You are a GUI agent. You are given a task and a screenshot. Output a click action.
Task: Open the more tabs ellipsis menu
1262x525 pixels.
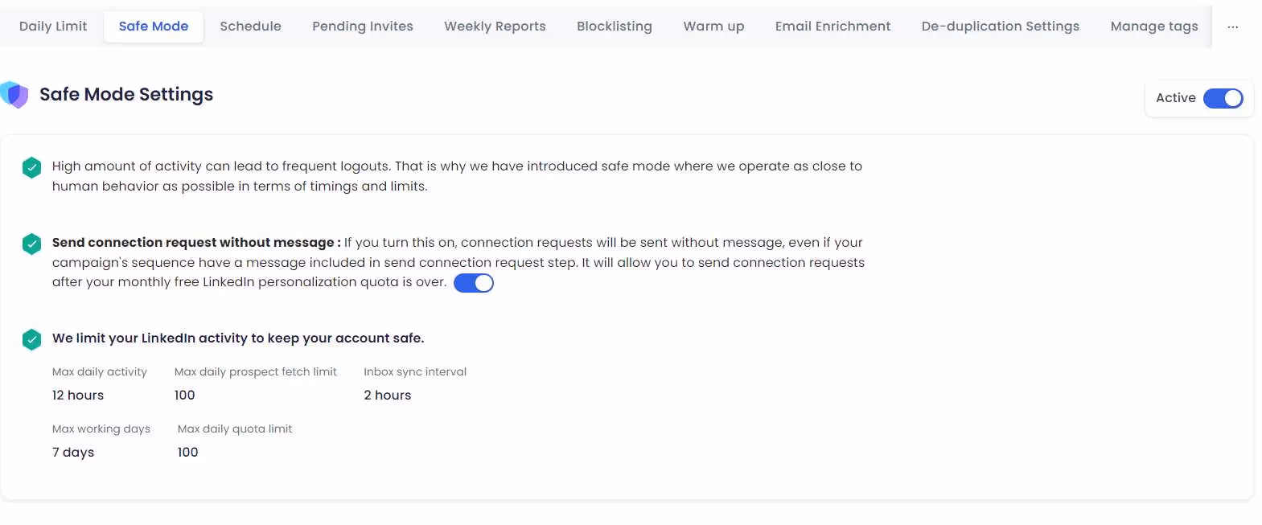(1232, 27)
